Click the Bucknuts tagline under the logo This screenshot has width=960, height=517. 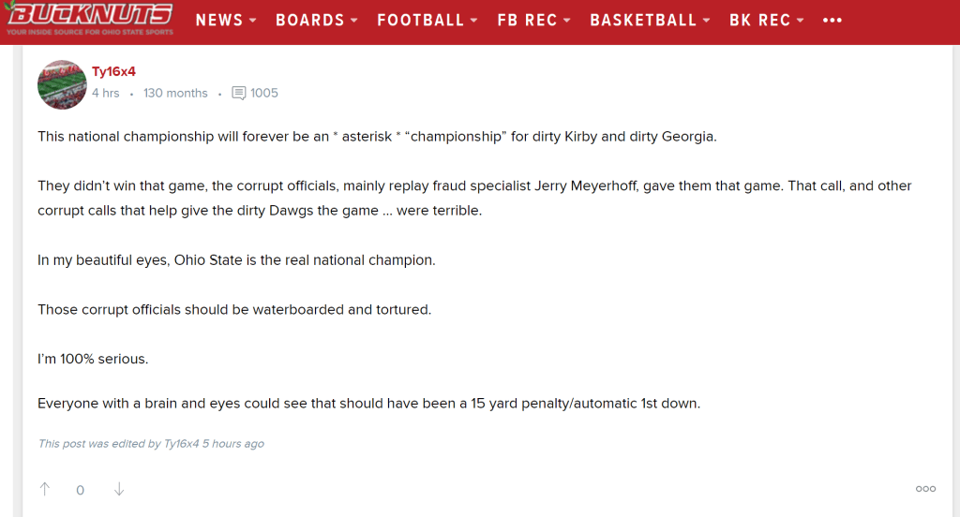tap(89, 33)
